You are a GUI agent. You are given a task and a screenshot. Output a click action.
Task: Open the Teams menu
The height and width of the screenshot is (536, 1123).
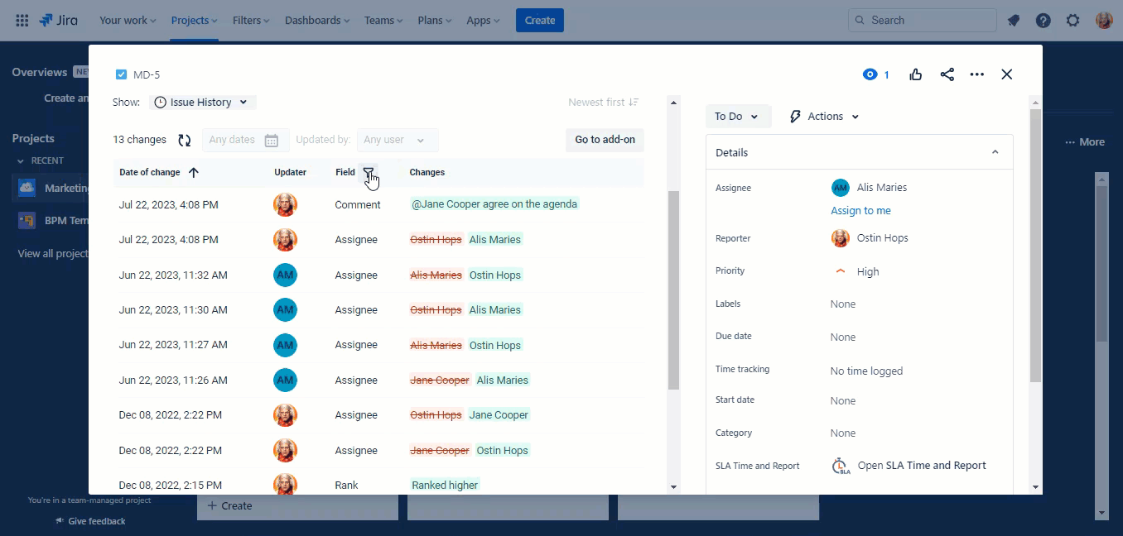[383, 21]
